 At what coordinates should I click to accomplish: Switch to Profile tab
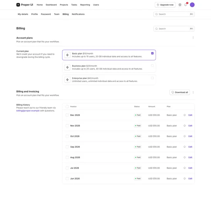pyautogui.click(x=35, y=14)
